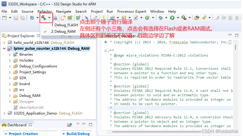The width and height of the screenshot is (243, 136).
Task: Click the Search flashlight icon
Action: (x=204, y=18)
